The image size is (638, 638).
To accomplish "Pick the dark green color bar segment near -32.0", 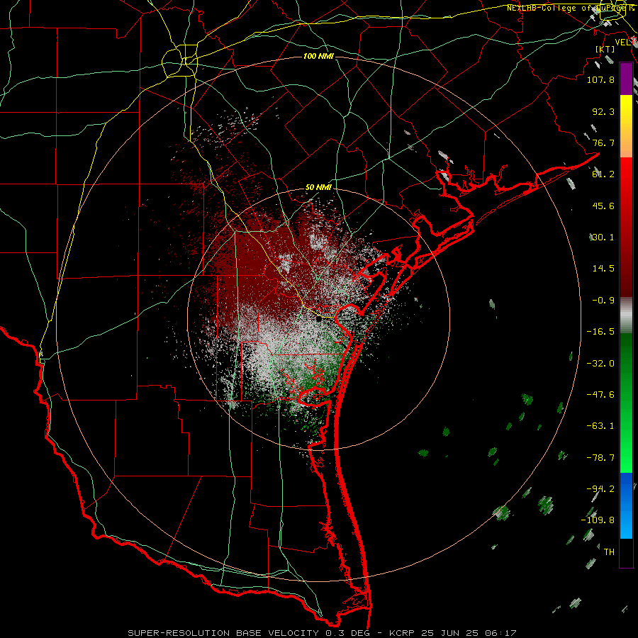I will (626, 364).
